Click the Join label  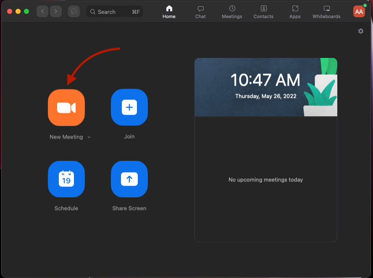[x=129, y=136]
